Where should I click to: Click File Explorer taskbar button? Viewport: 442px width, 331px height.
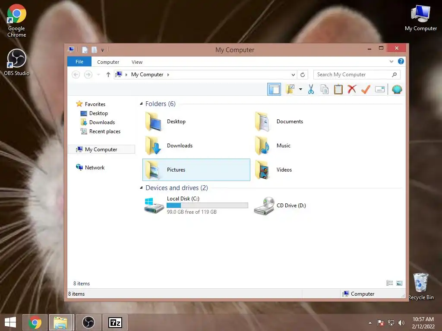click(x=61, y=322)
